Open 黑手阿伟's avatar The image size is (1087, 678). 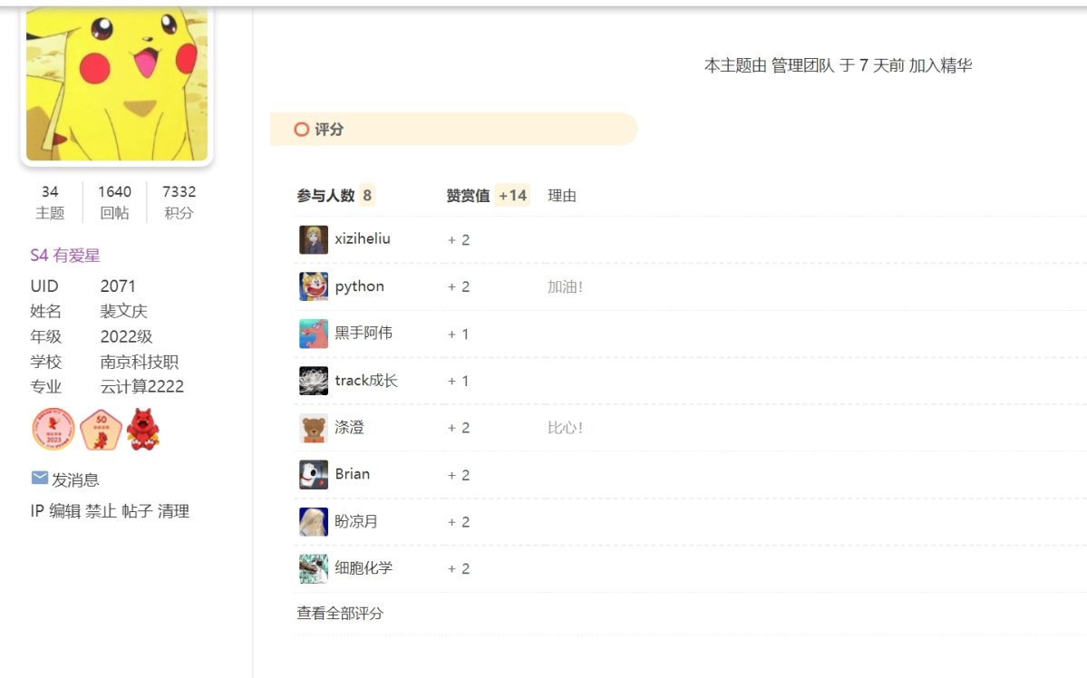tap(314, 334)
